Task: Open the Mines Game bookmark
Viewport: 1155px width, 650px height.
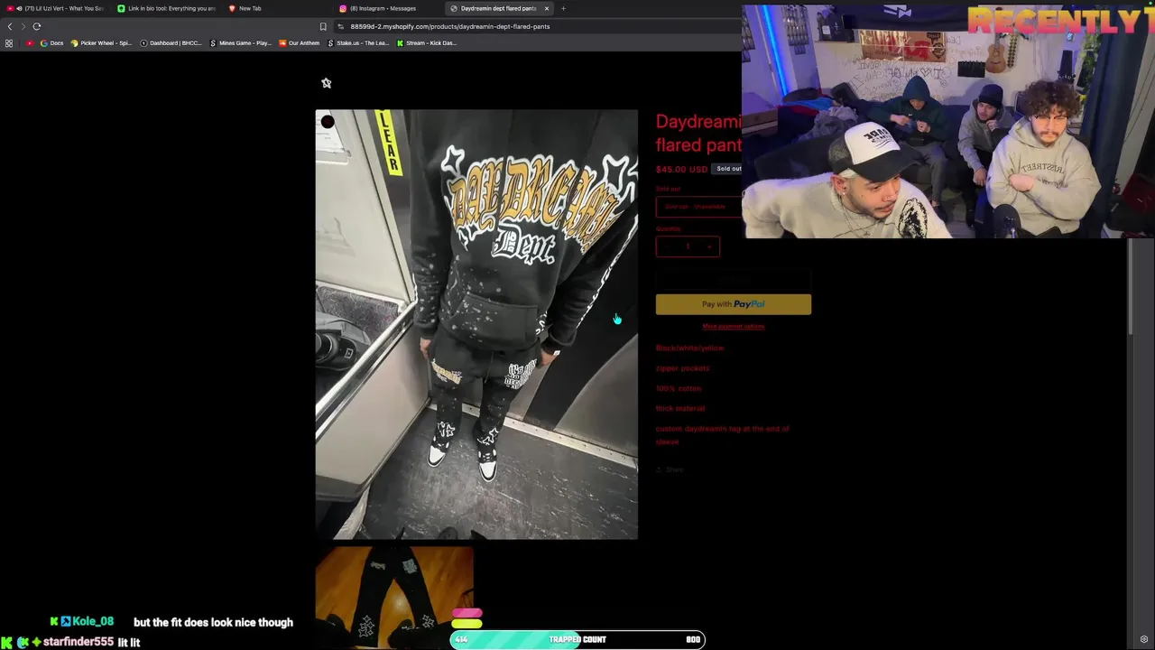Action: pyautogui.click(x=240, y=43)
